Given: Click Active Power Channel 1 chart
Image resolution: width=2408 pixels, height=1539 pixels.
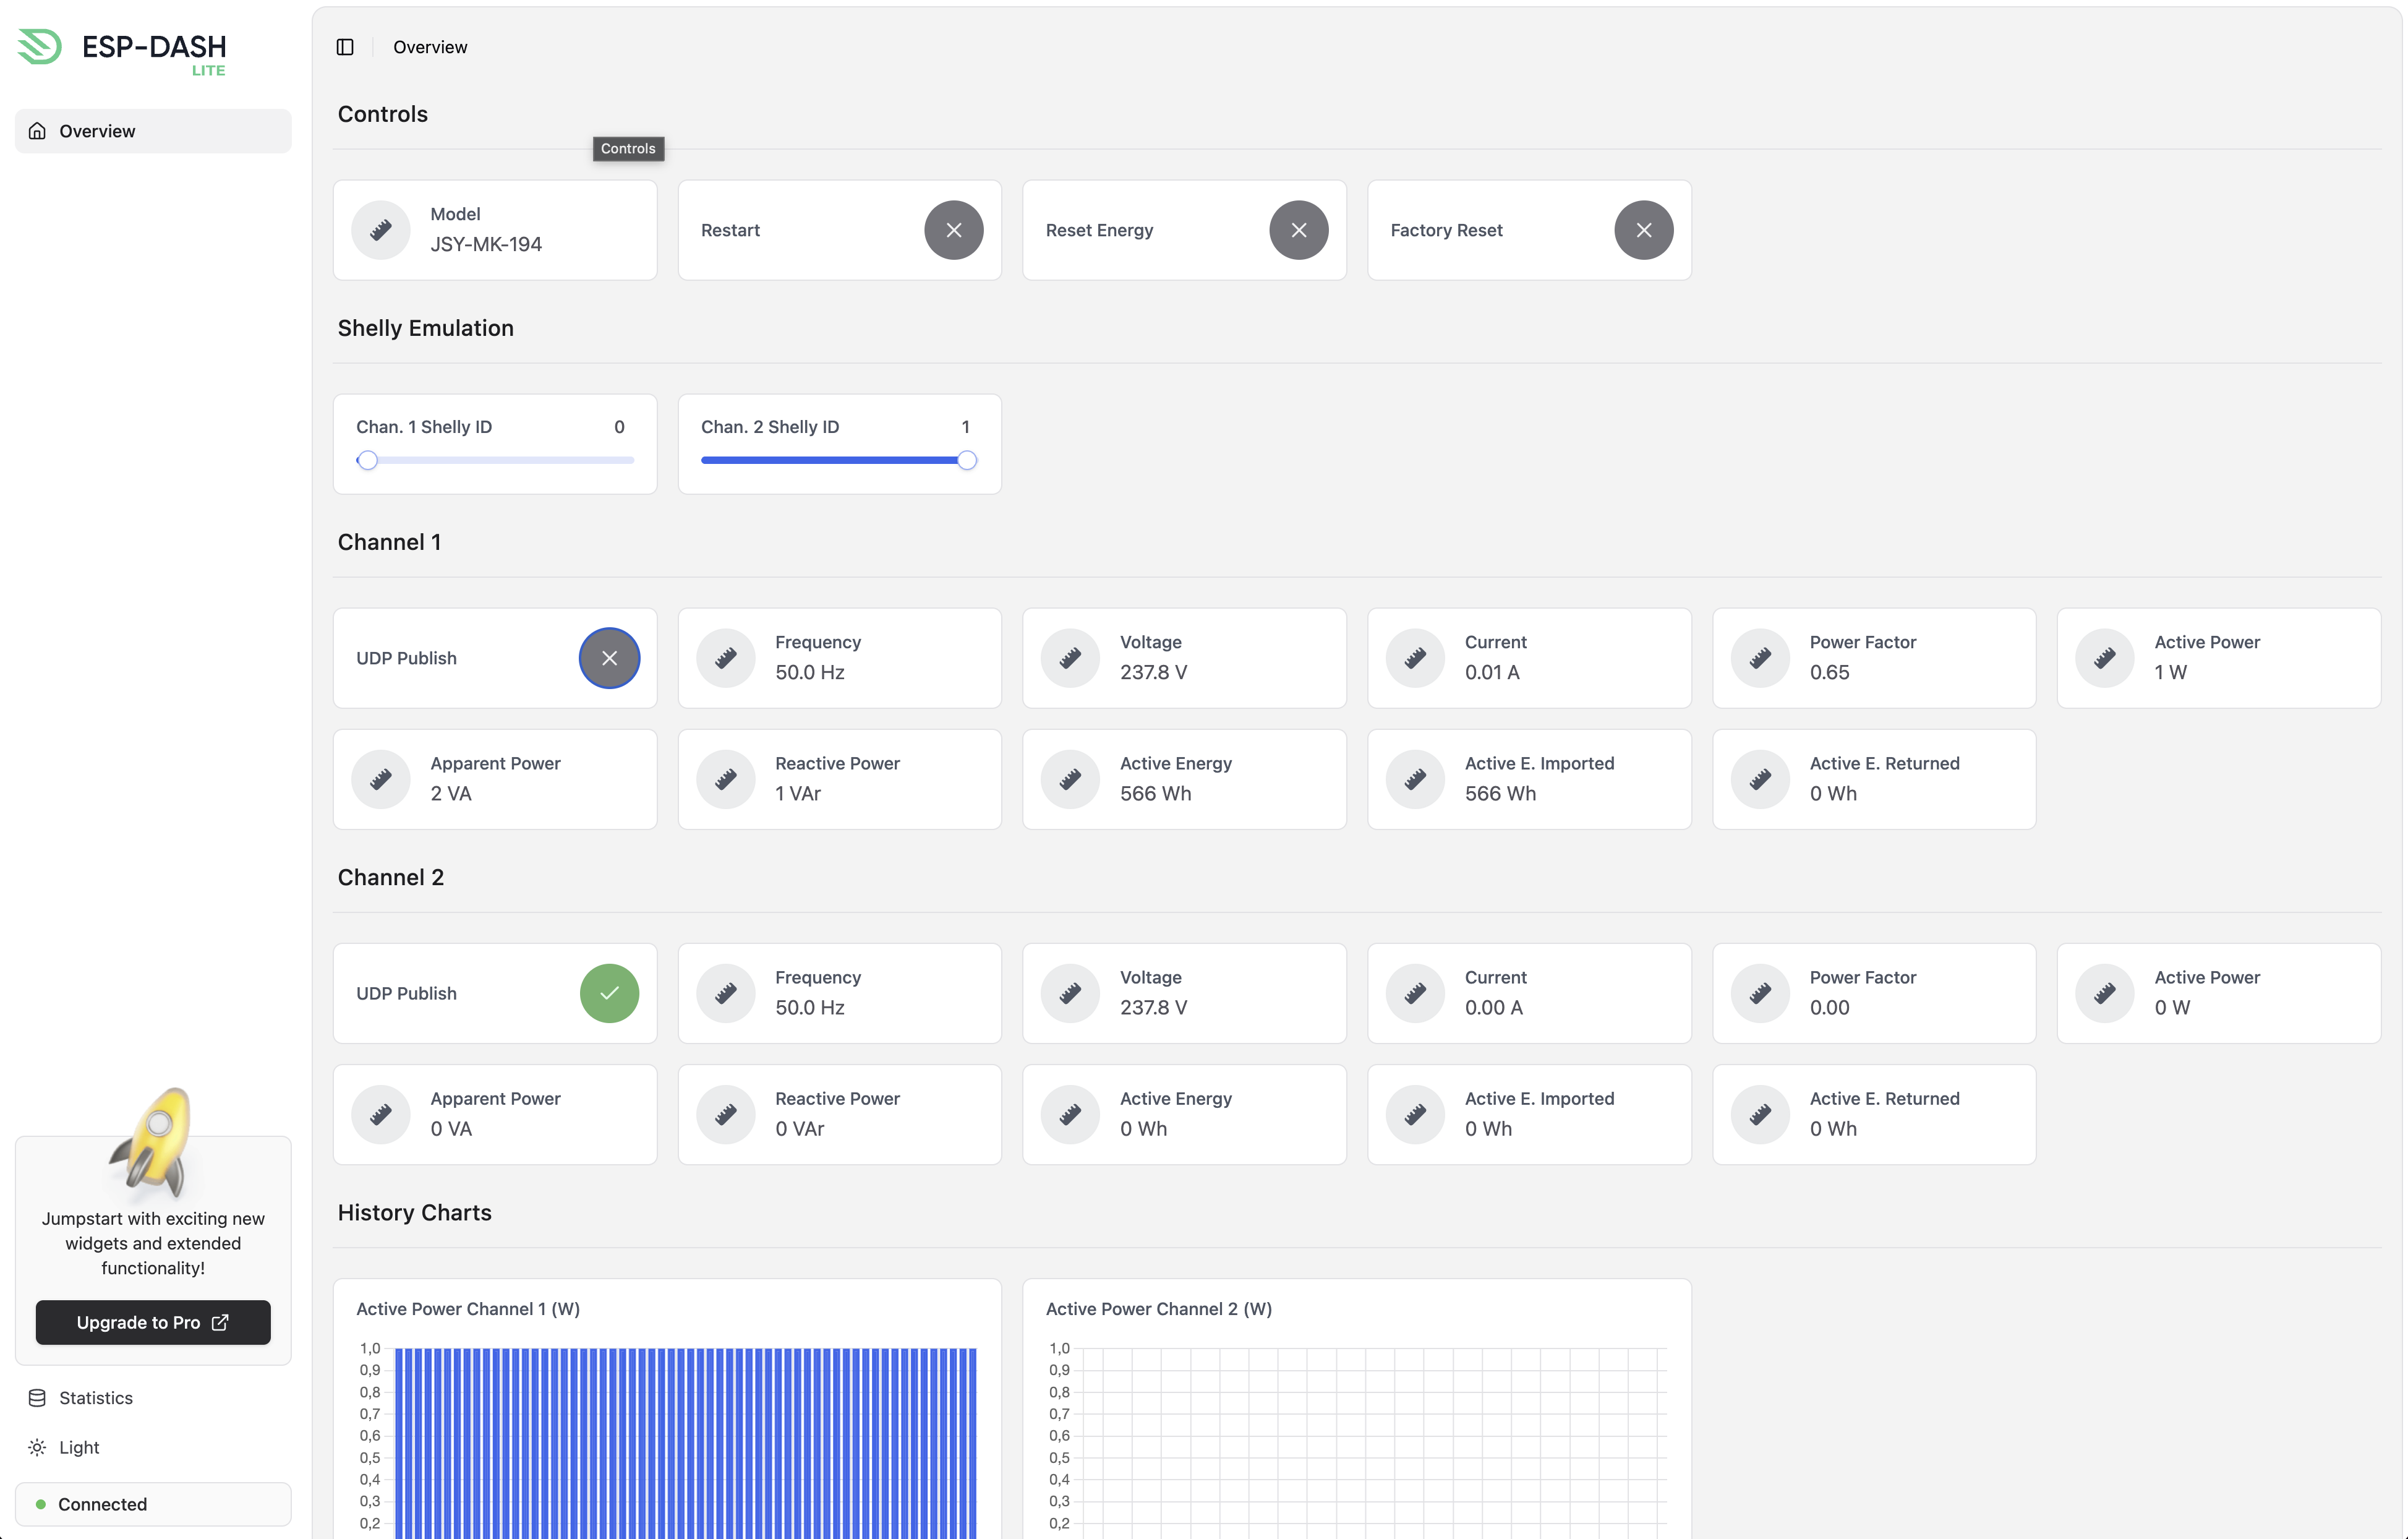Looking at the screenshot, I should [x=685, y=1440].
